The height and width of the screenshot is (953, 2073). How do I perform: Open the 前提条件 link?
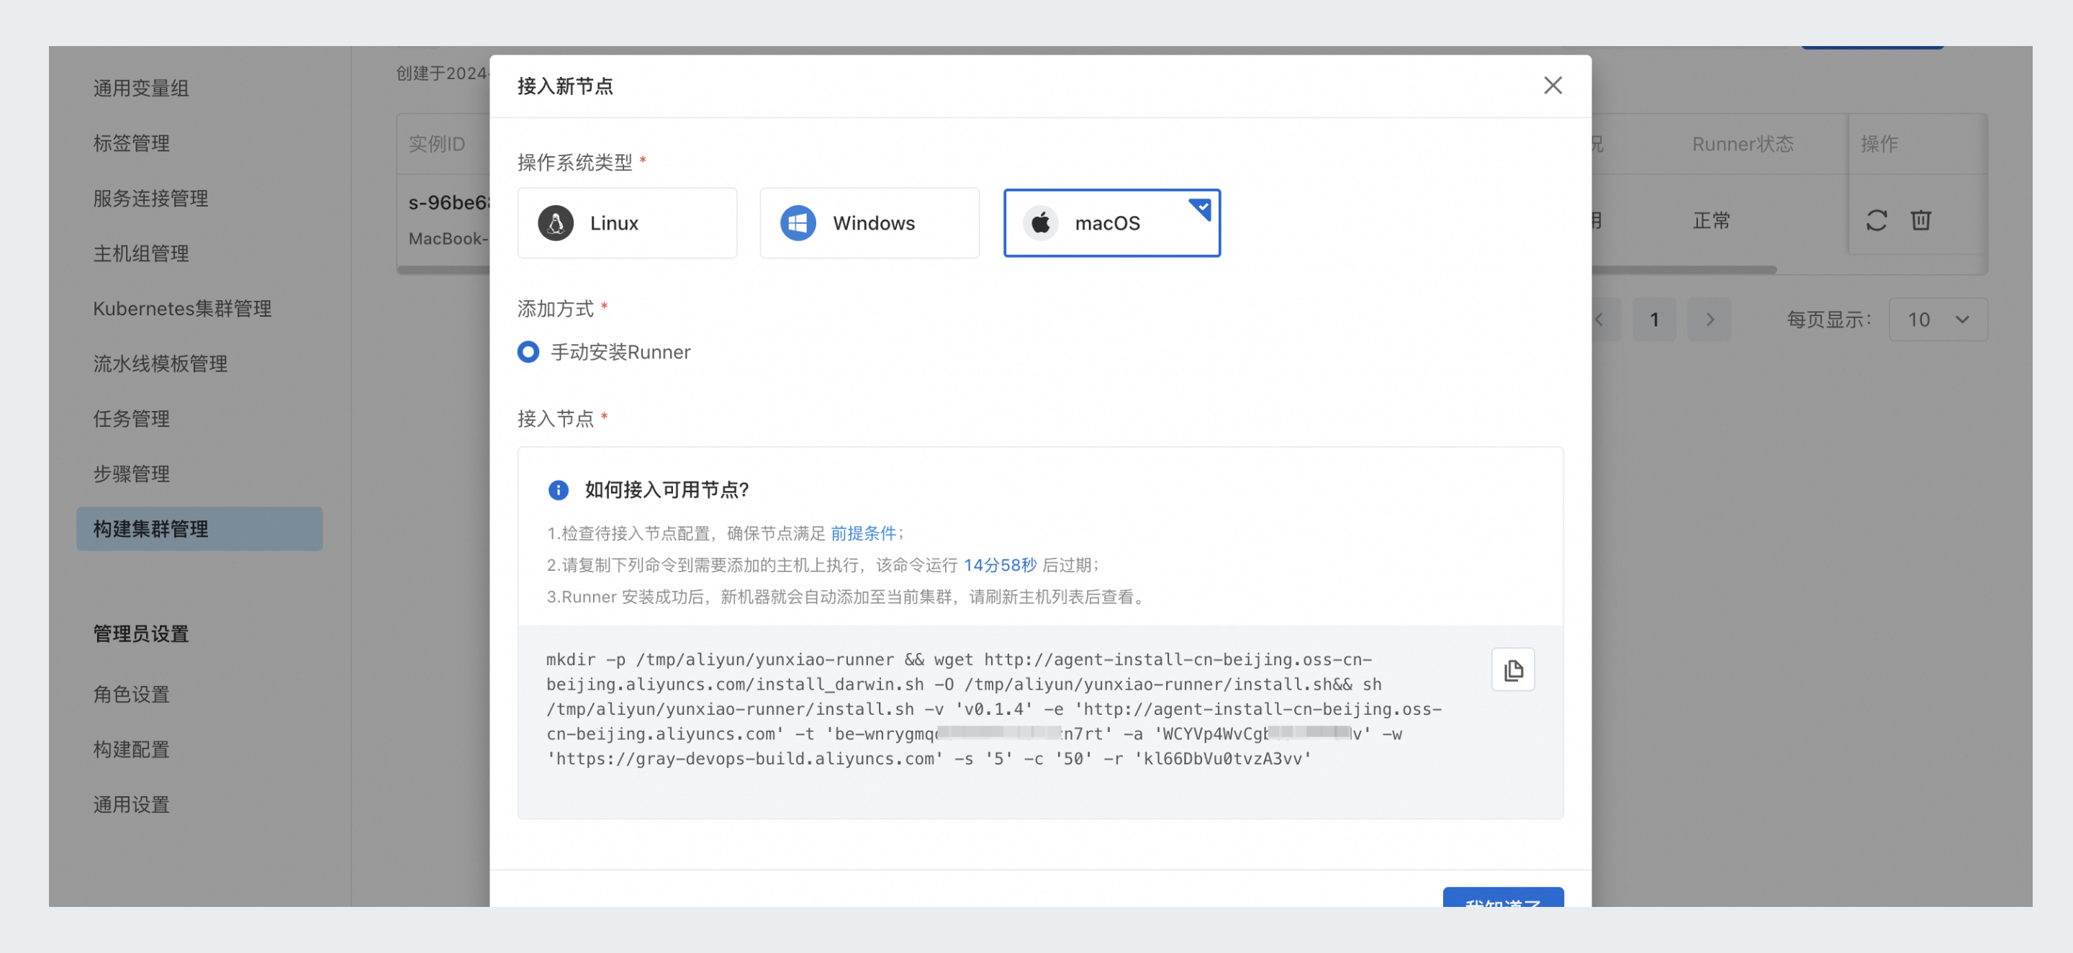[863, 533]
